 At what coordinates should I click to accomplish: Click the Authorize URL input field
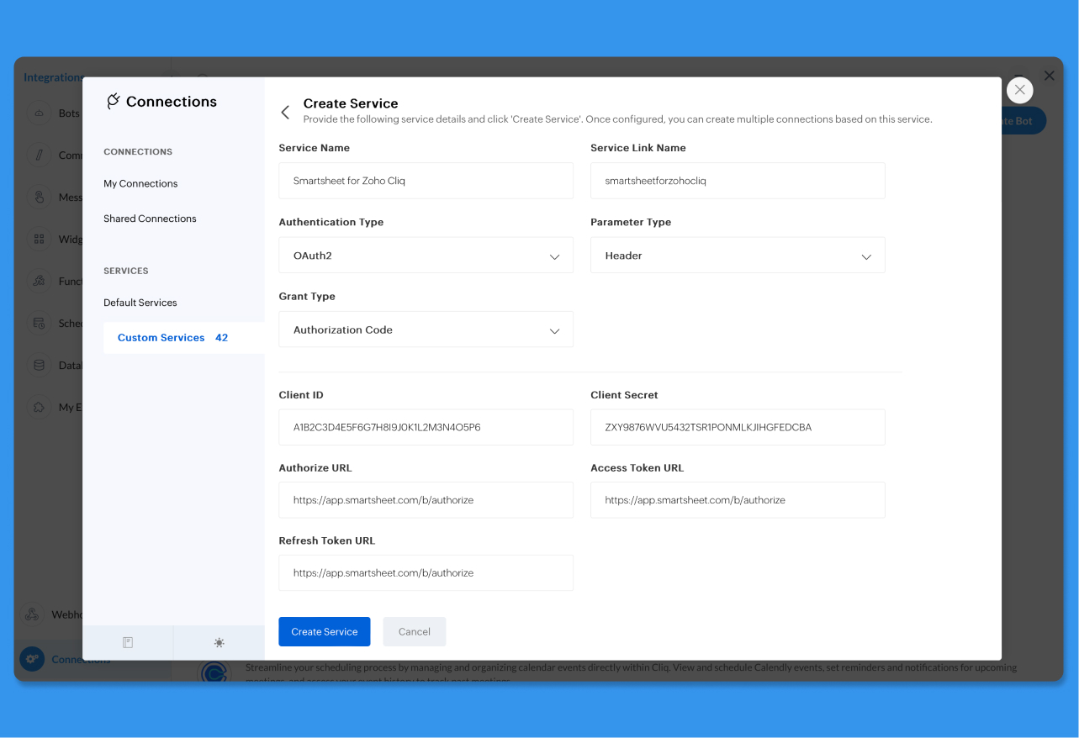[x=426, y=500]
